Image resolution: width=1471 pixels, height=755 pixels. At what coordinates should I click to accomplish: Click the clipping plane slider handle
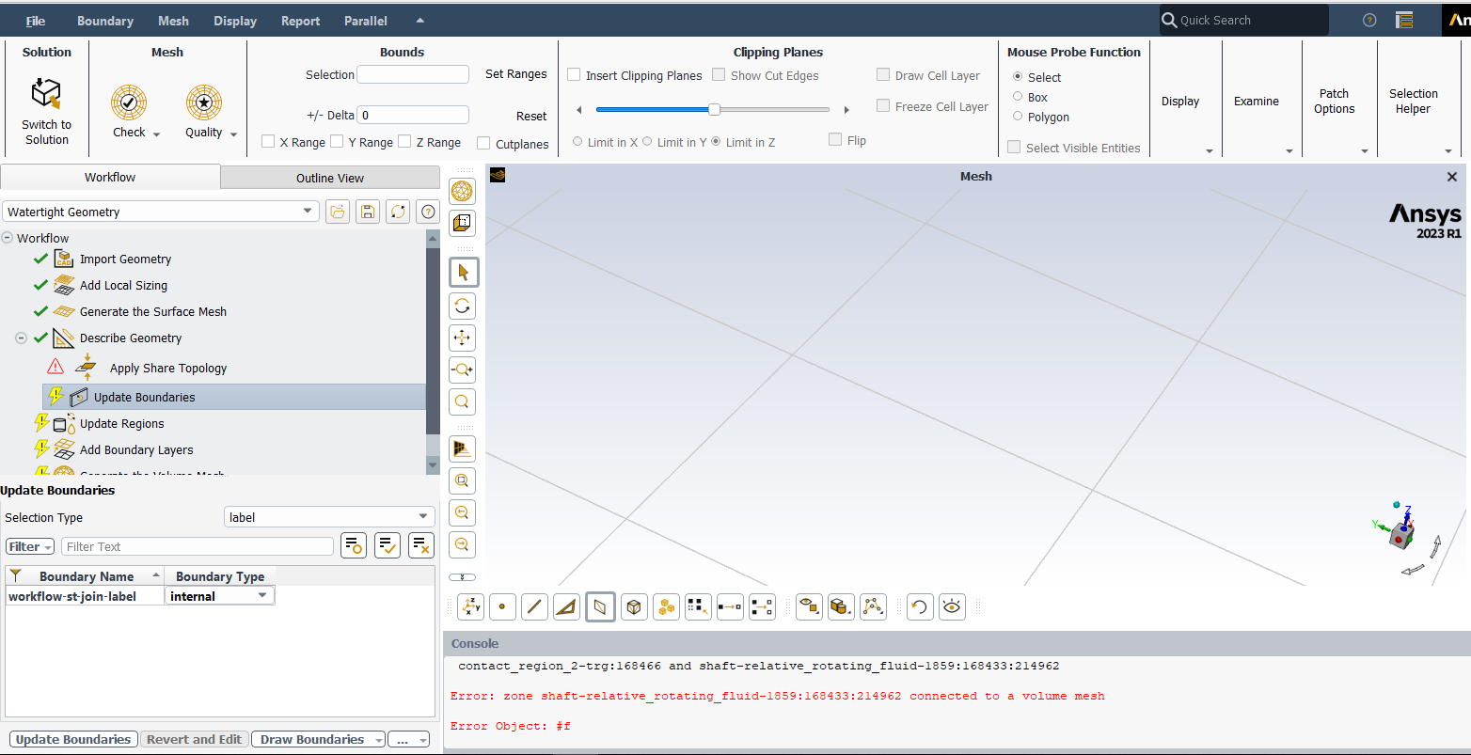[x=714, y=109]
